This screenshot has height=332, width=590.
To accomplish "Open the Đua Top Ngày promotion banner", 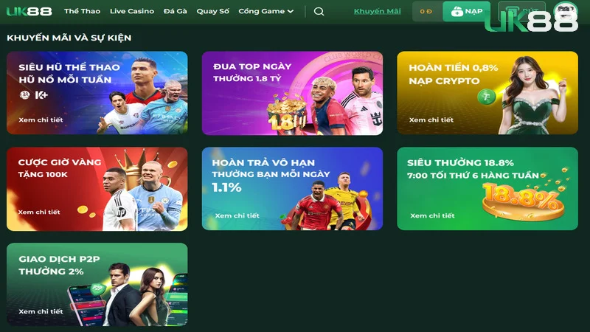I will click(x=292, y=93).
